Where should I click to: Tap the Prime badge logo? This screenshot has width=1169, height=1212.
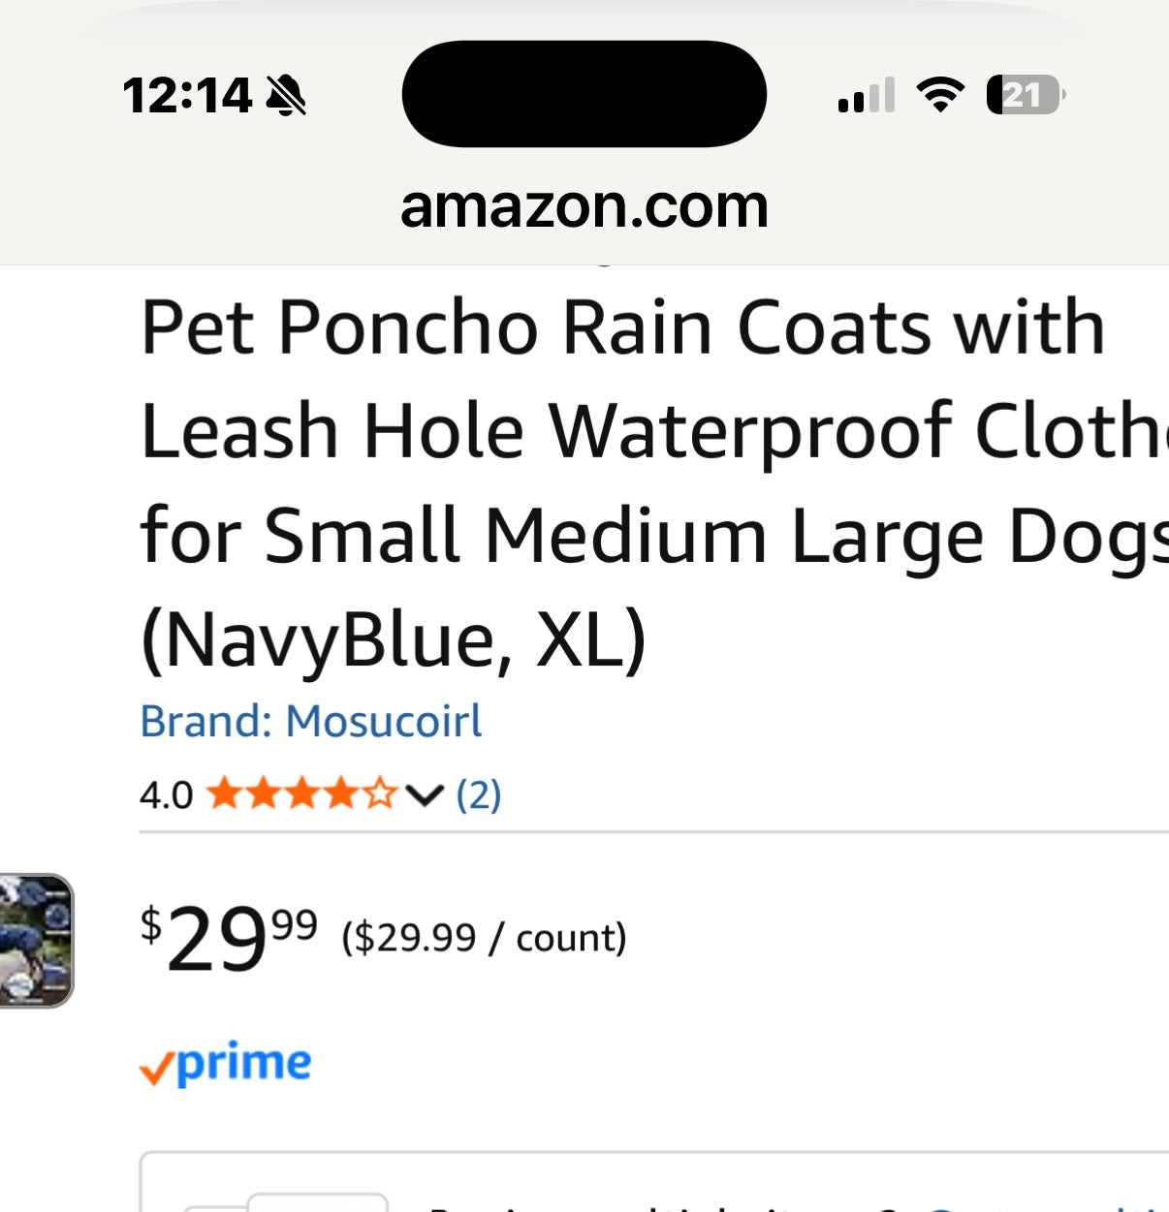click(x=226, y=1064)
